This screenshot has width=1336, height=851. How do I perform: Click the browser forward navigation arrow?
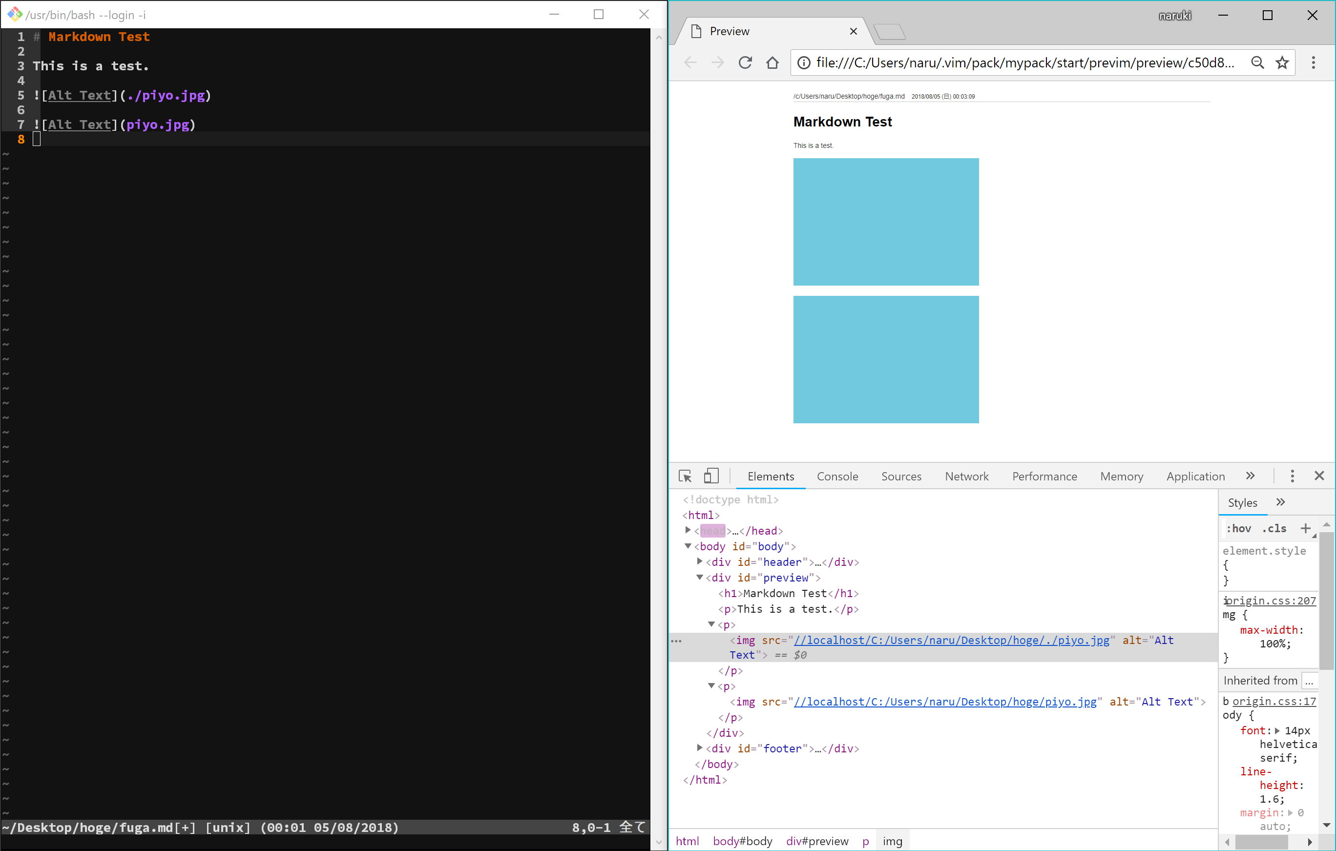[717, 62]
